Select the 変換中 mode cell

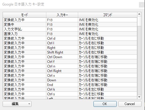pos(25,25)
